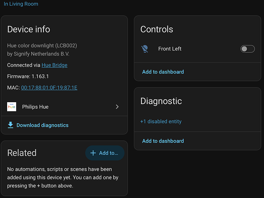This screenshot has width=264, height=198.
Task: Open the MAC address 00:17:88:01:0F:19:87:1E link
Action: [49, 88]
